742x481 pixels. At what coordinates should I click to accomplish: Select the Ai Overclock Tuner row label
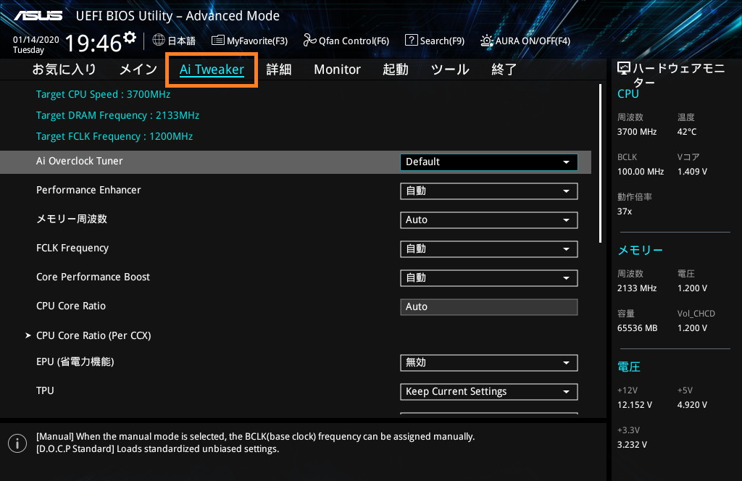[80, 161]
